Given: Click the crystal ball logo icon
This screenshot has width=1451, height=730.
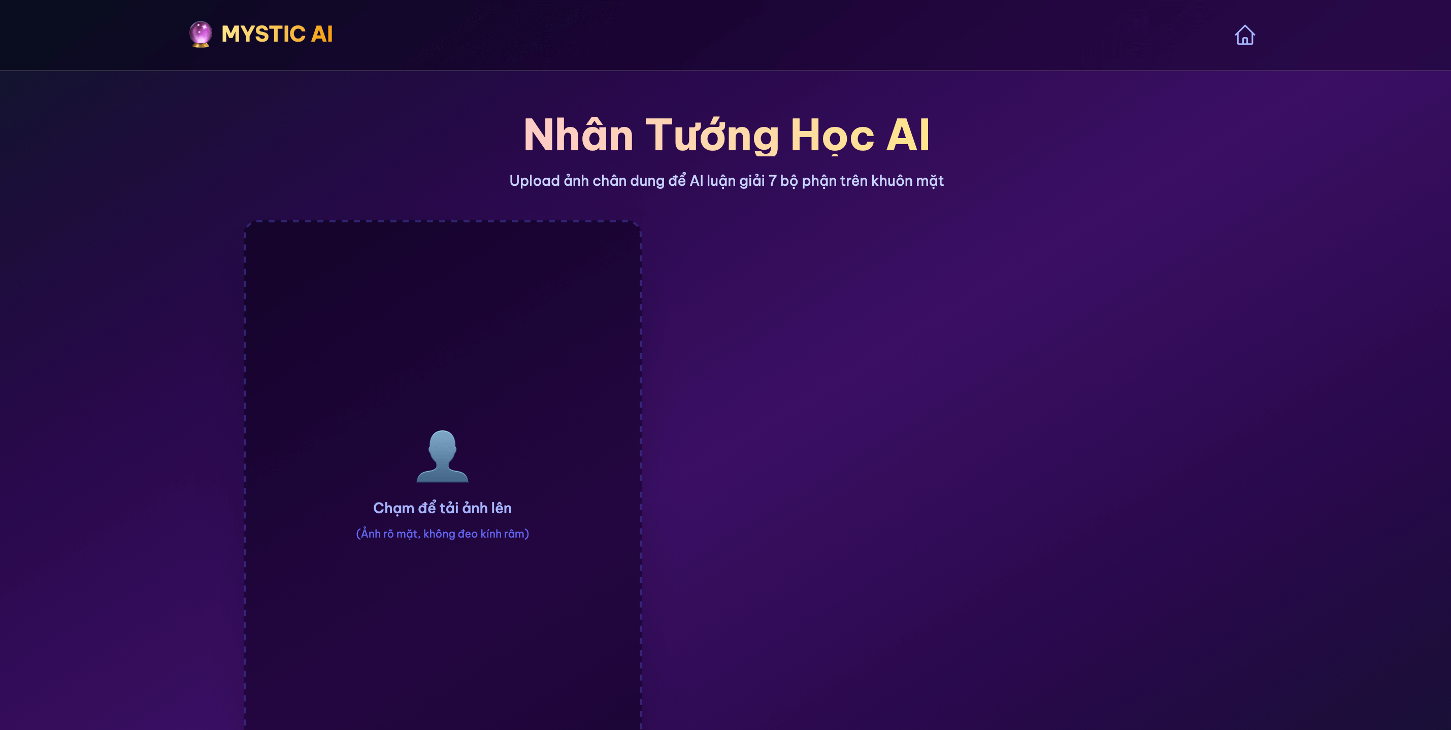Looking at the screenshot, I should tap(200, 35).
